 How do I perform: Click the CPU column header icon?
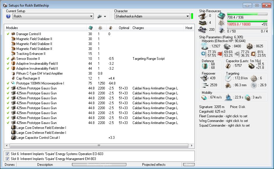pyautogui.click(x=91, y=28)
